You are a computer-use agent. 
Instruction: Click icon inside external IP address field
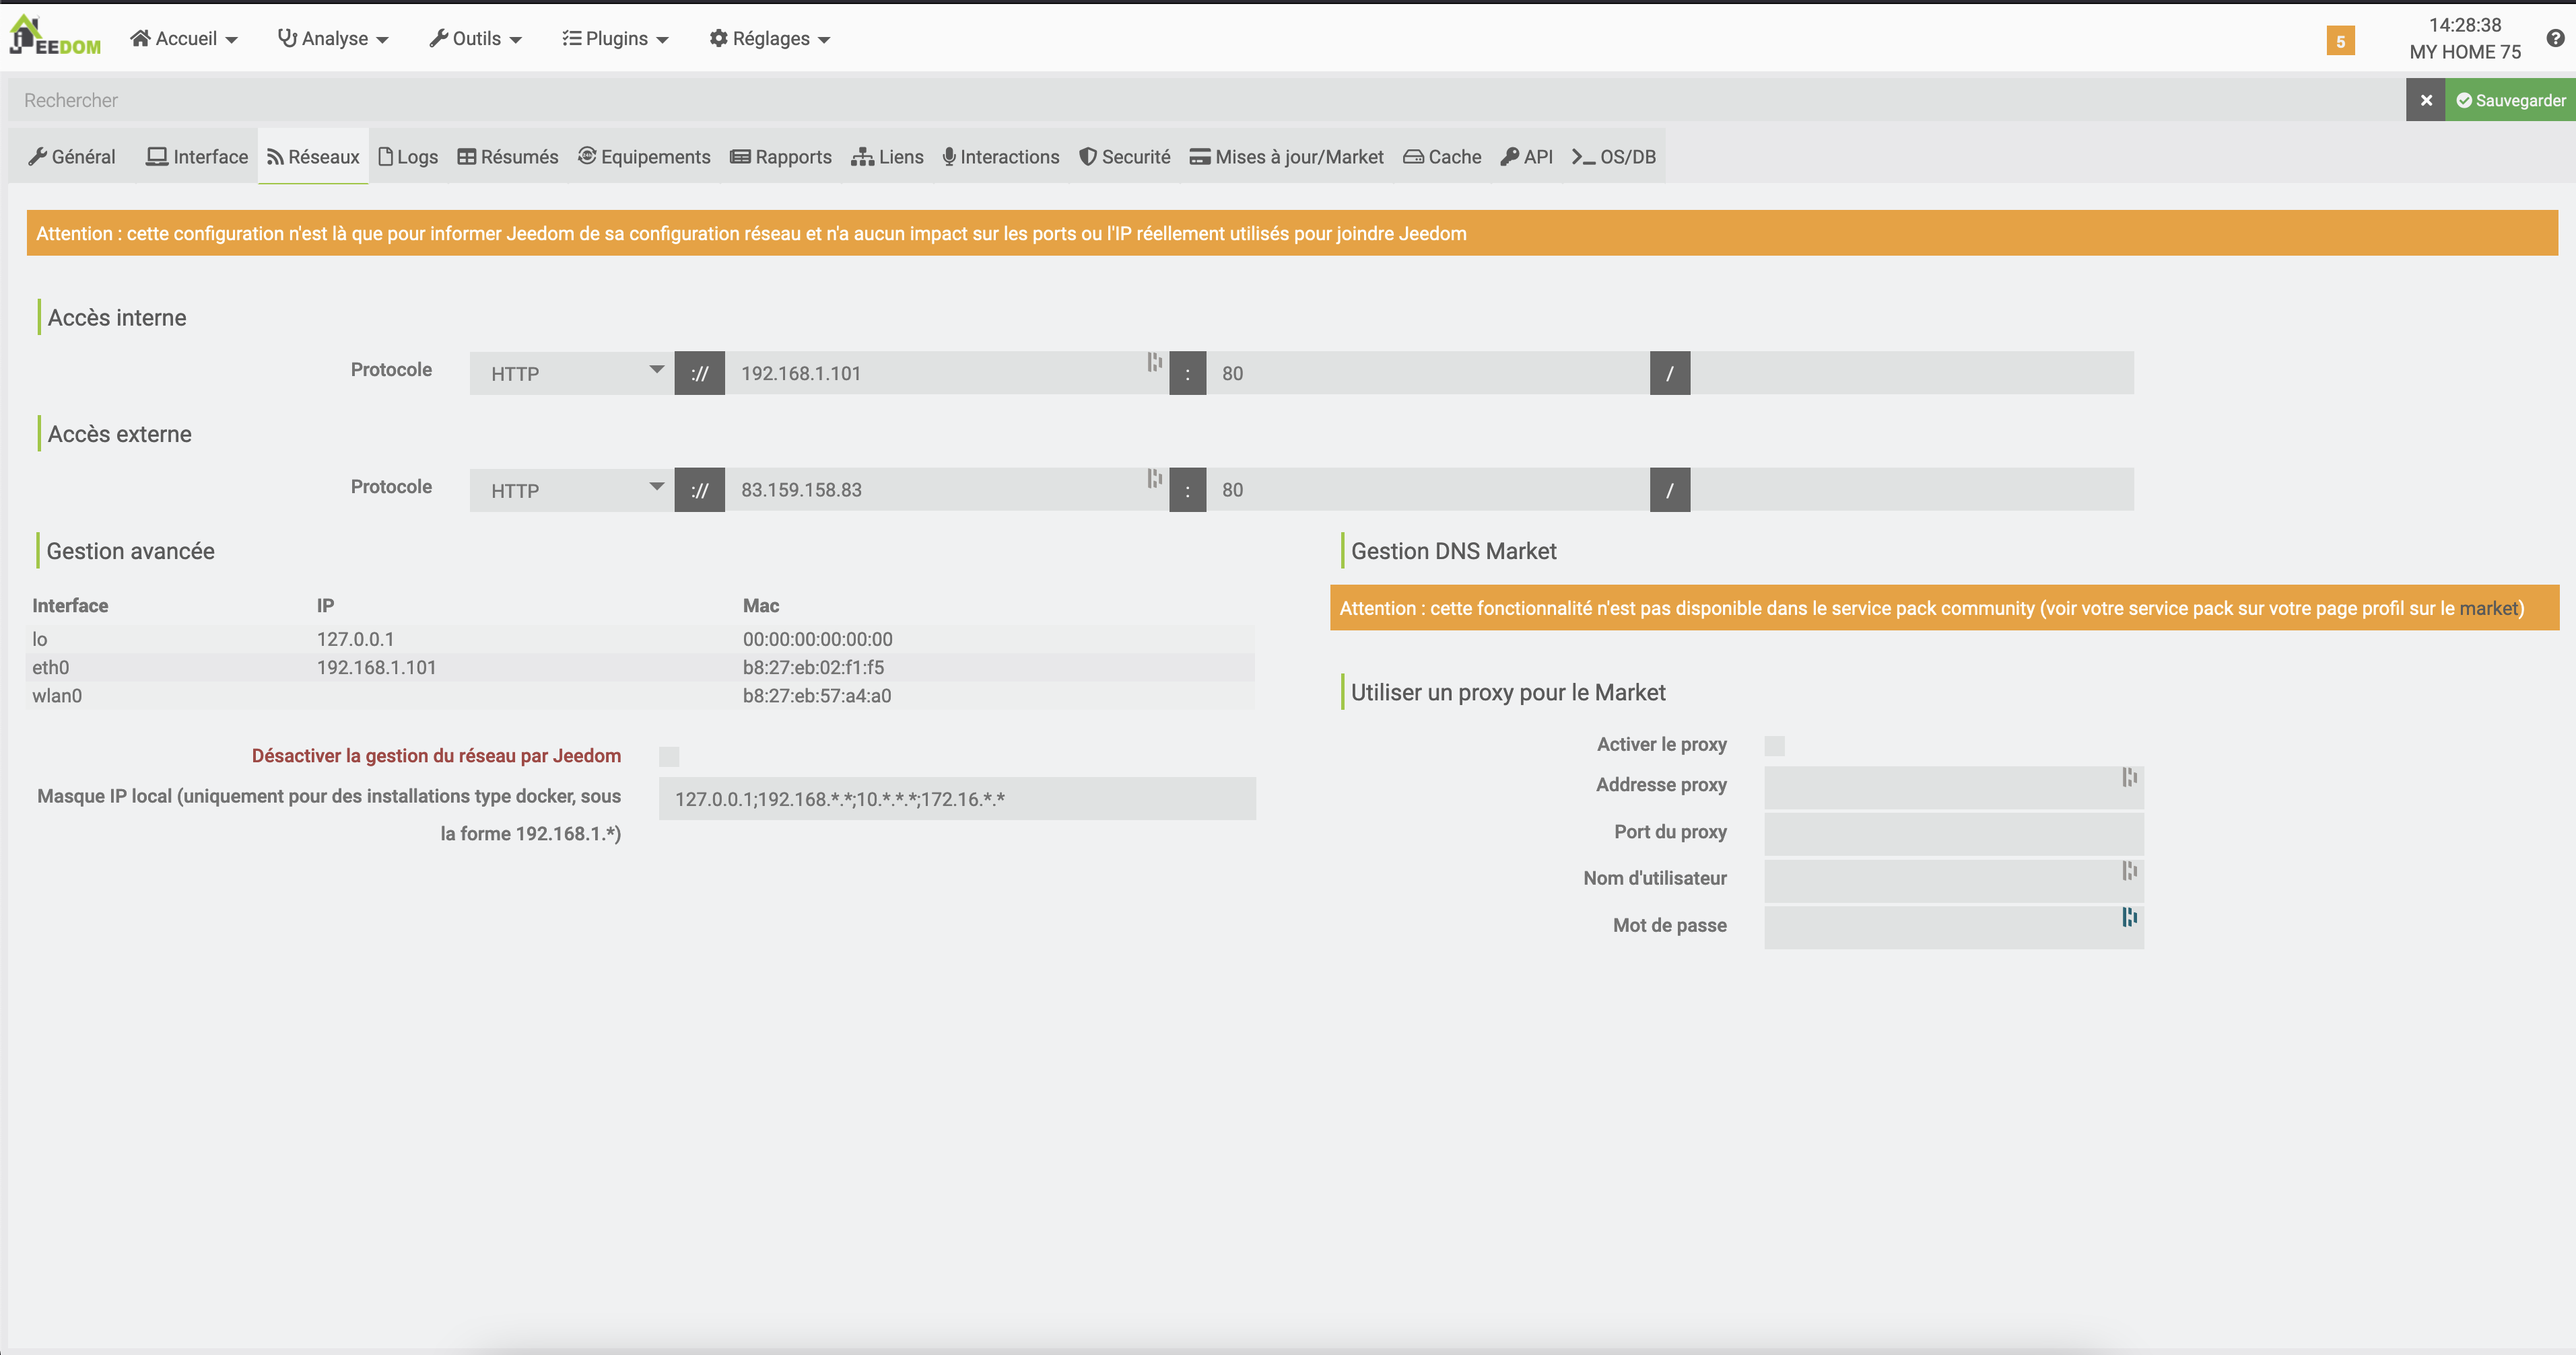point(1154,478)
